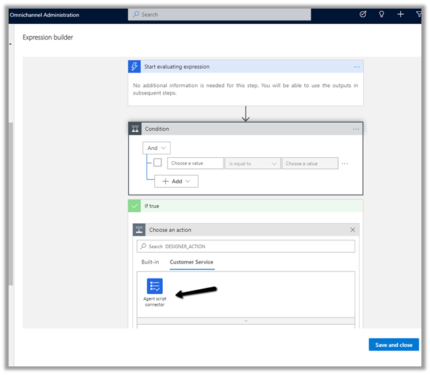
Task: Click the filter funnel icon
Action: [419, 14]
